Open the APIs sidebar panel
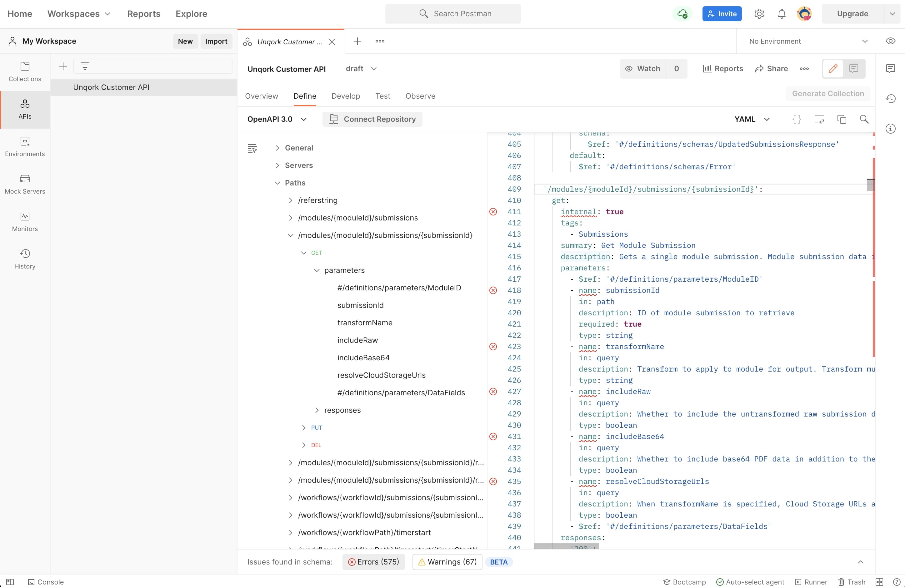This screenshot has height=587, width=905. tap(25, 109)
